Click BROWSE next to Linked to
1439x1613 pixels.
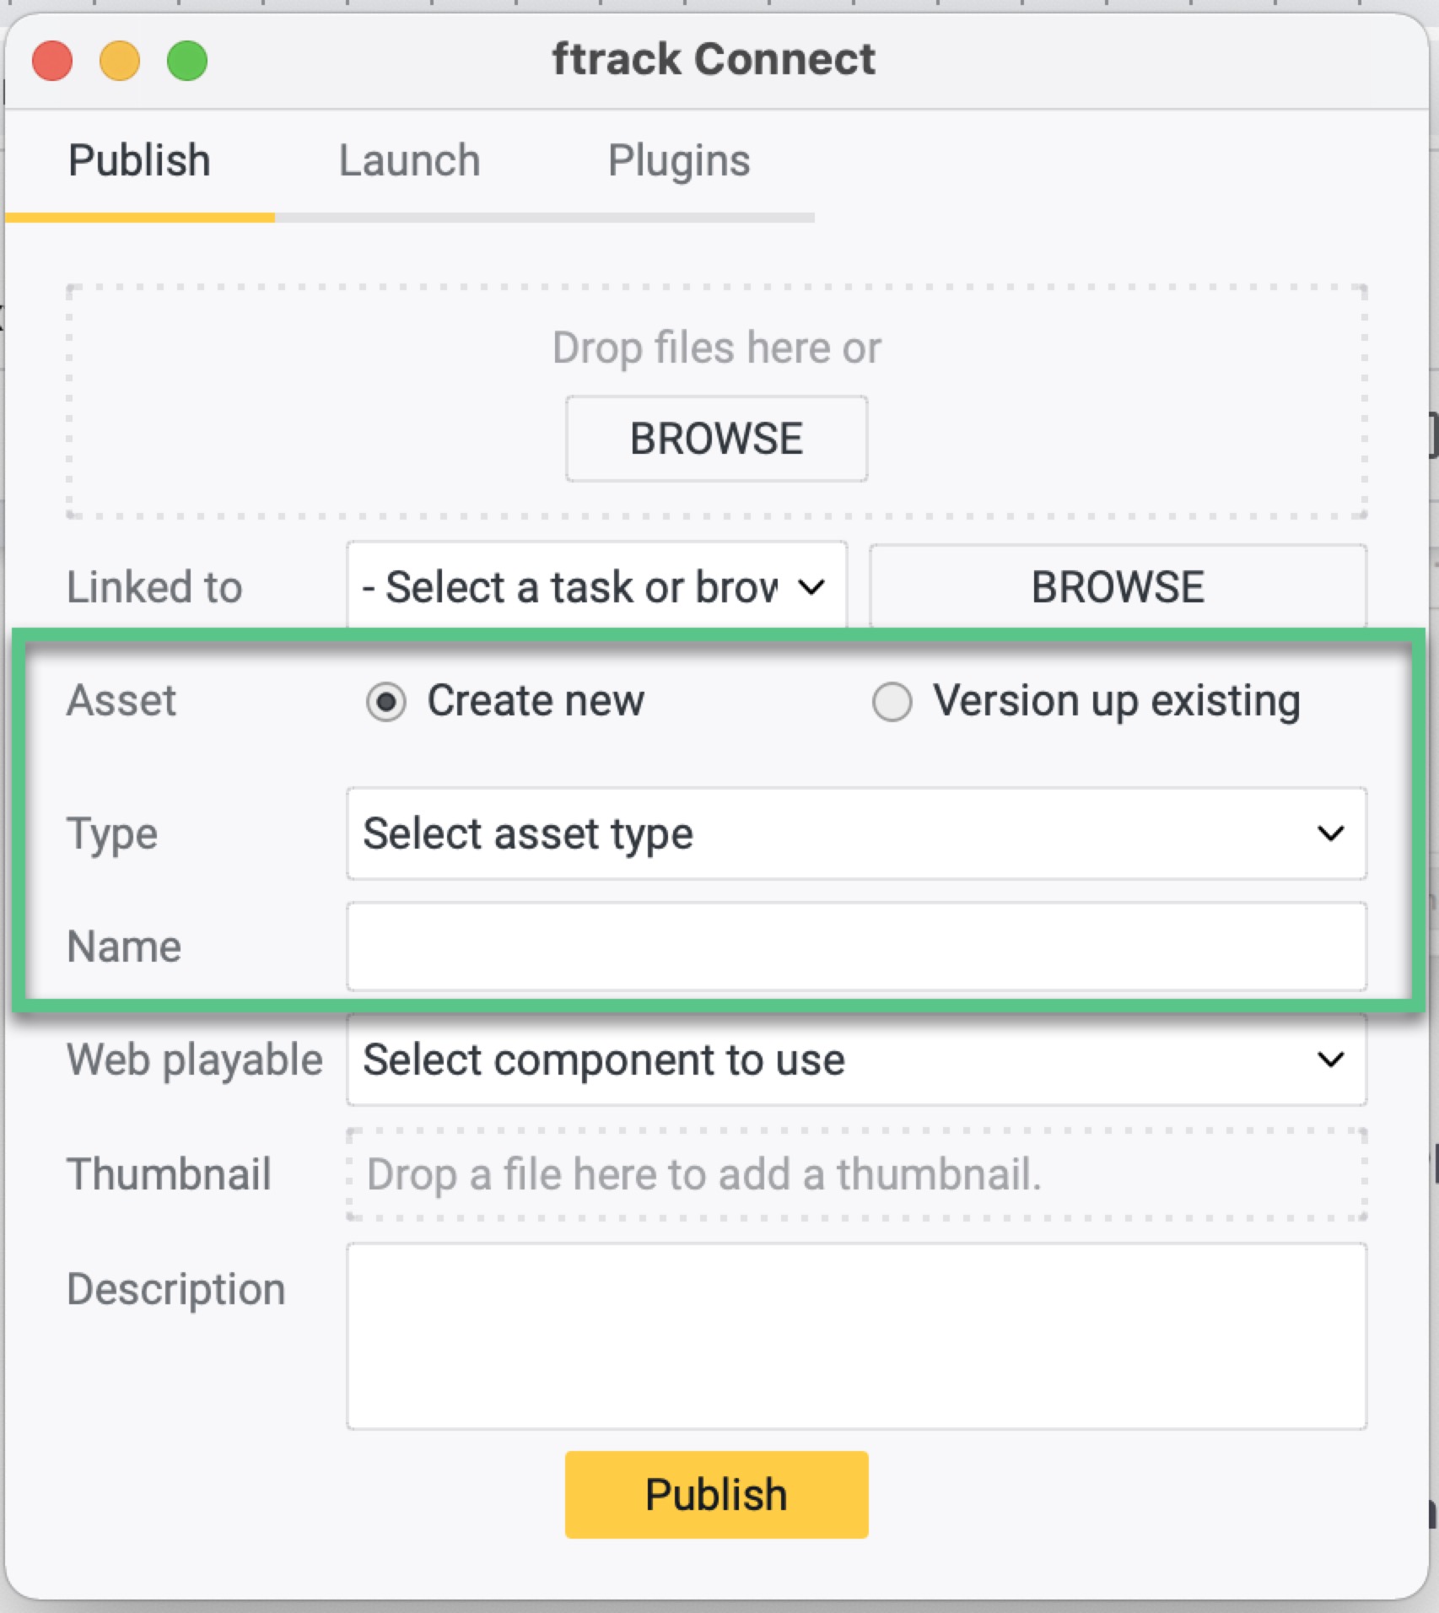coord(1118,586)
